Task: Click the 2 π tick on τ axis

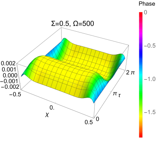Action: tap(130, 73)
